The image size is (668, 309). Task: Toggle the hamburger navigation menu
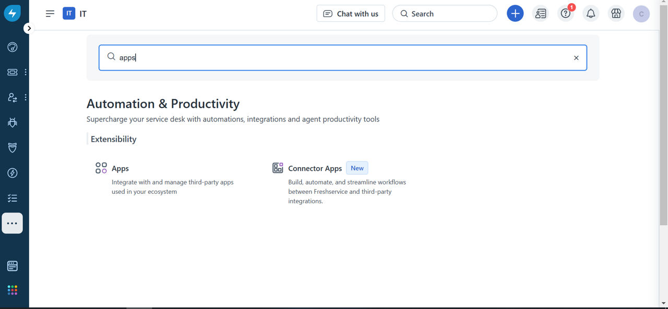coord(50,14)
